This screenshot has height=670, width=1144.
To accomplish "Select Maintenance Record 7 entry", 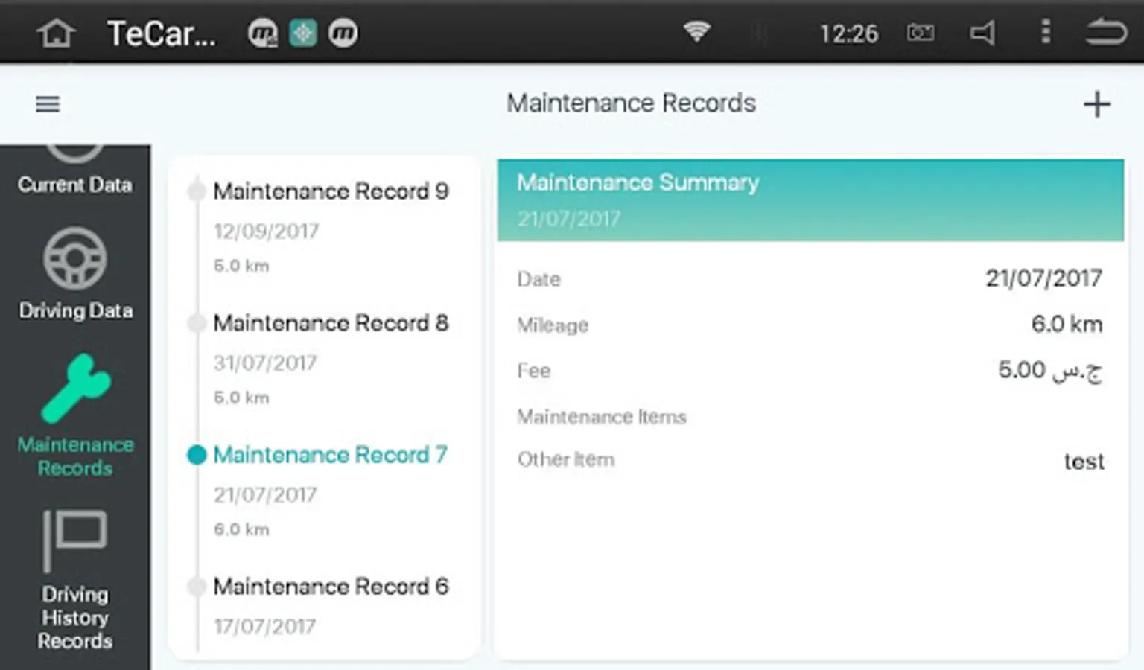I will (x=328, y=491).
